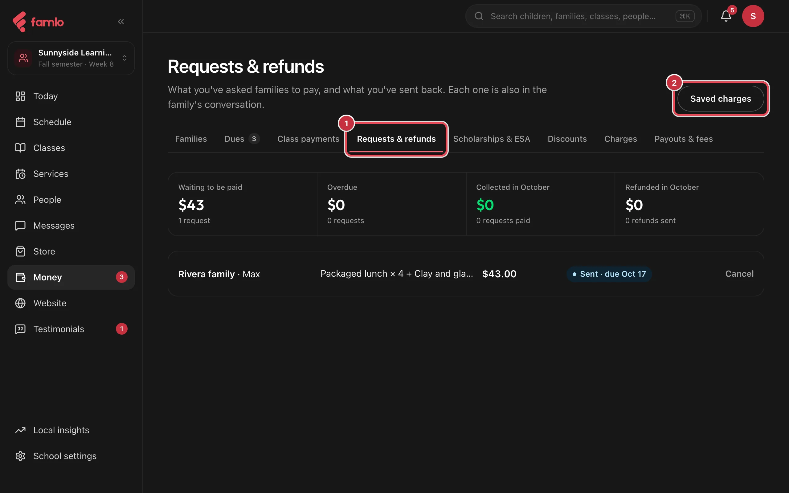The image size is (789, 493).
Task: Click the search magnifier icon
Action: coord(479,16)
